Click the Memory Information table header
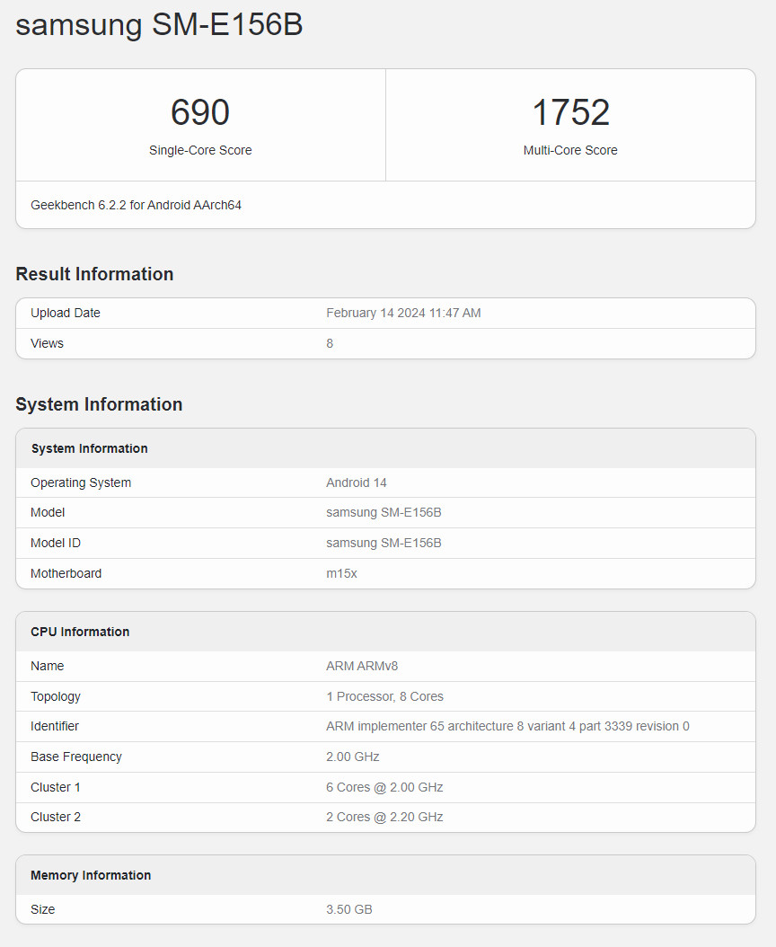The width and height of the screenshot is (776, 947). pyautogui.click(x=91, y=875)
